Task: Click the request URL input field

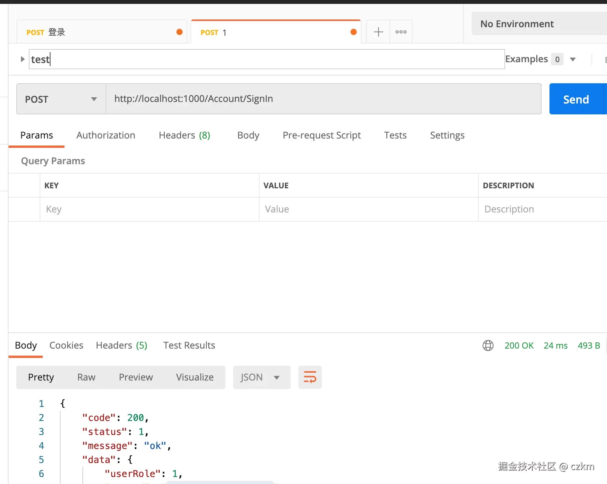Action: pos(323,99)
